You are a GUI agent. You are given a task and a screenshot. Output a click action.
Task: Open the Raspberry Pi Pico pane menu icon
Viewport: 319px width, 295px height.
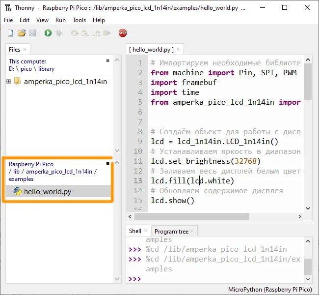107,164
